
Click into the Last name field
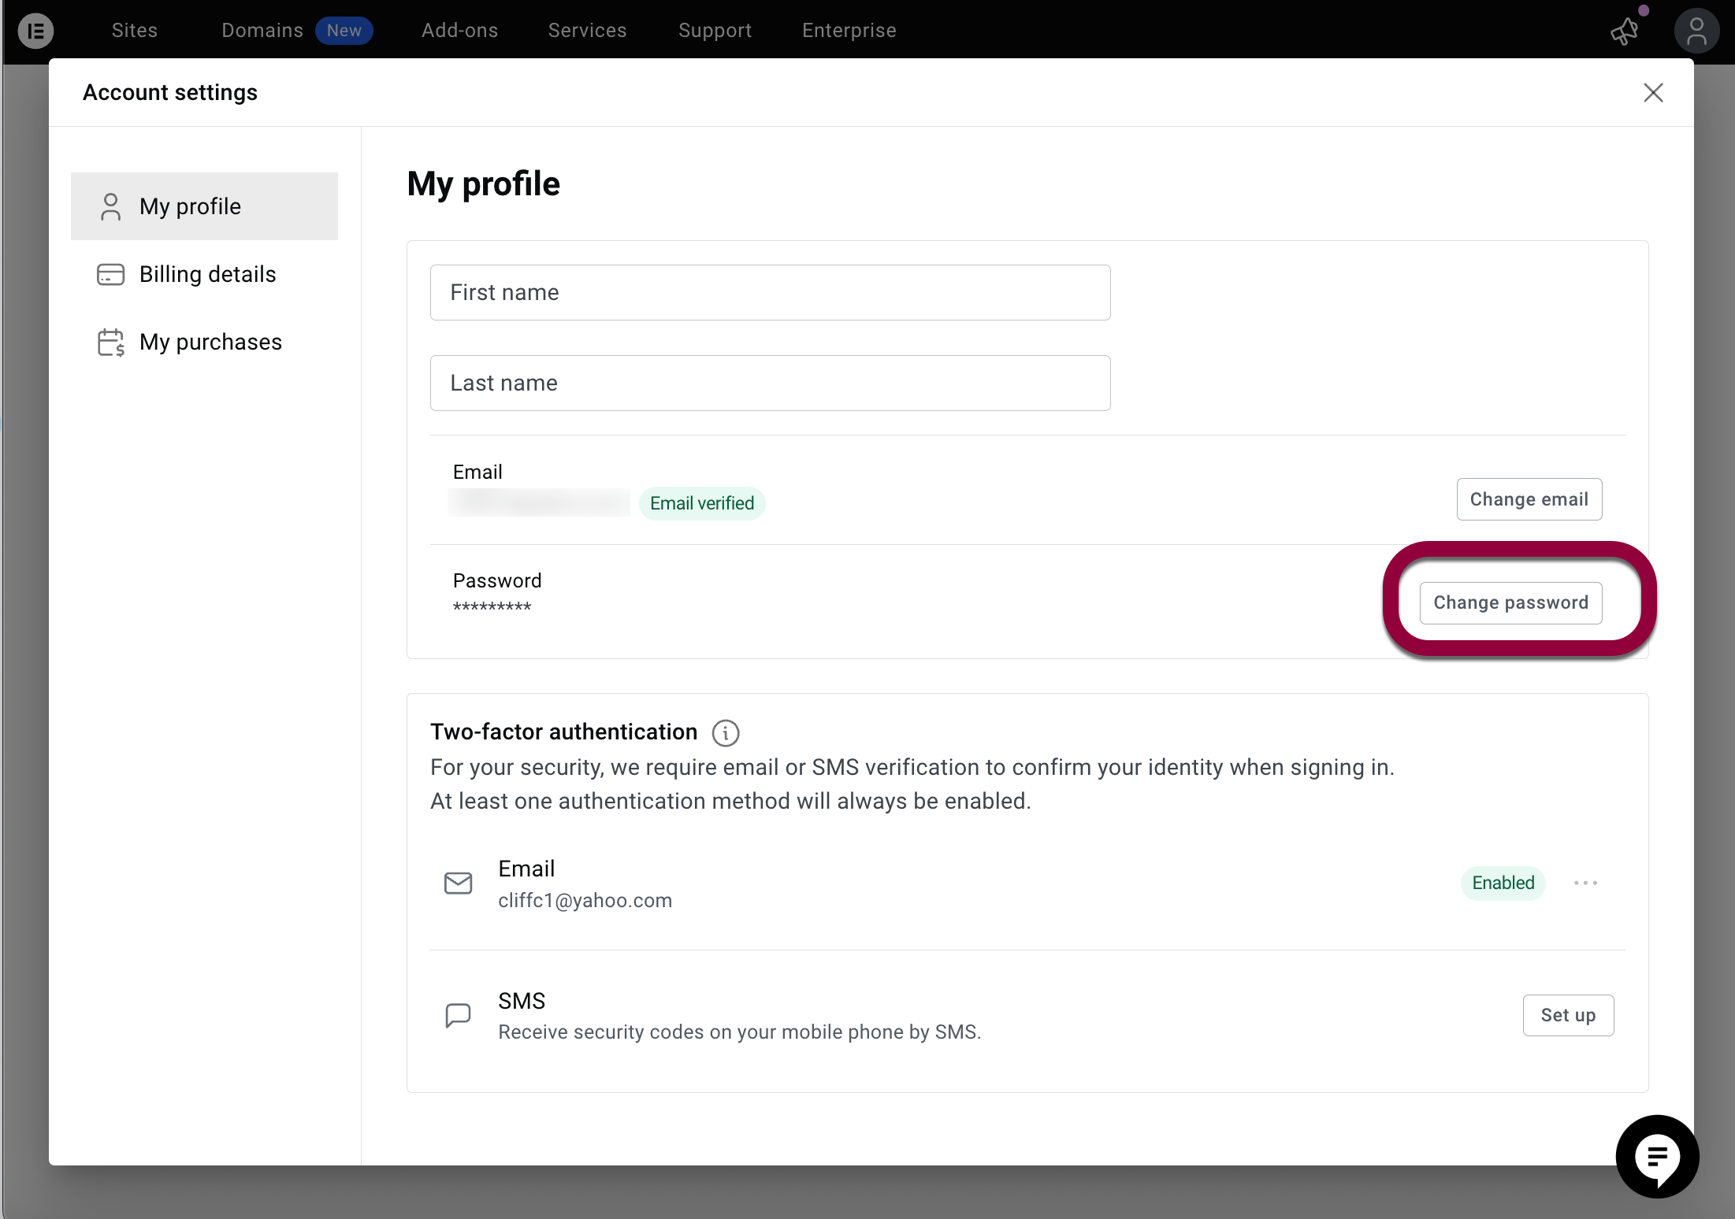point(770,383)
